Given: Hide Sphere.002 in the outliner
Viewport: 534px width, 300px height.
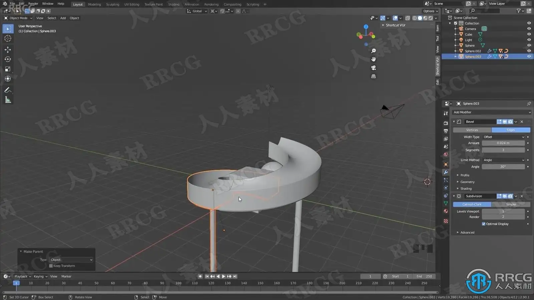Looking at the screenshot, I should (x=529, y=51).
